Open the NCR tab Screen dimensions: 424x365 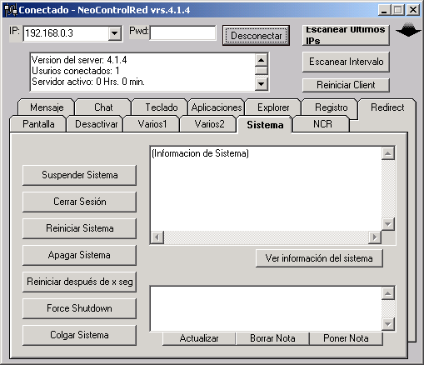pos(322,124)
